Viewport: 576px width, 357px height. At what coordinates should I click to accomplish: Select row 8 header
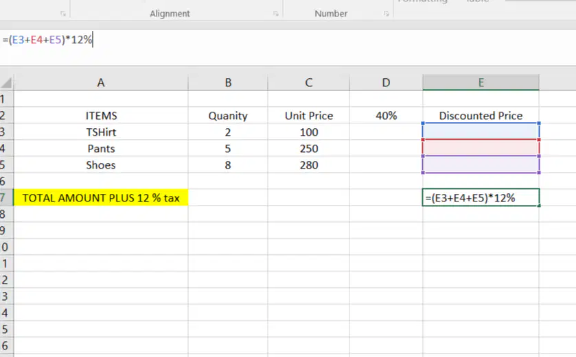click(6, 214)
